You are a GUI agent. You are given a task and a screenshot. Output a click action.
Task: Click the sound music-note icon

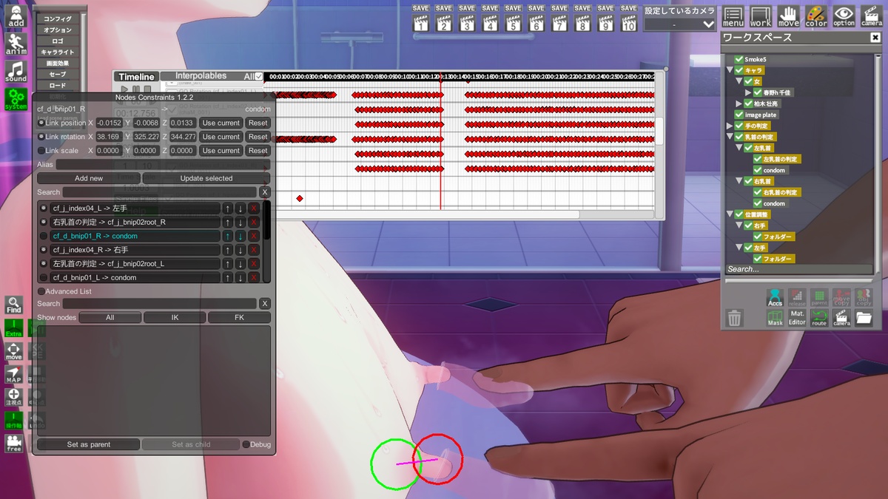[x=16, y=71]
